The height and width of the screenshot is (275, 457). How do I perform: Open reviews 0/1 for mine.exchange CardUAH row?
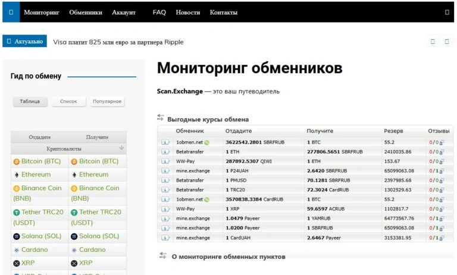(437, 238)
